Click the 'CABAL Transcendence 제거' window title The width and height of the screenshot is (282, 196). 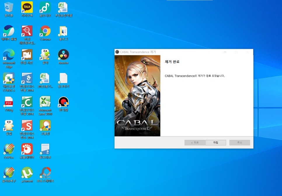point(138,52)
